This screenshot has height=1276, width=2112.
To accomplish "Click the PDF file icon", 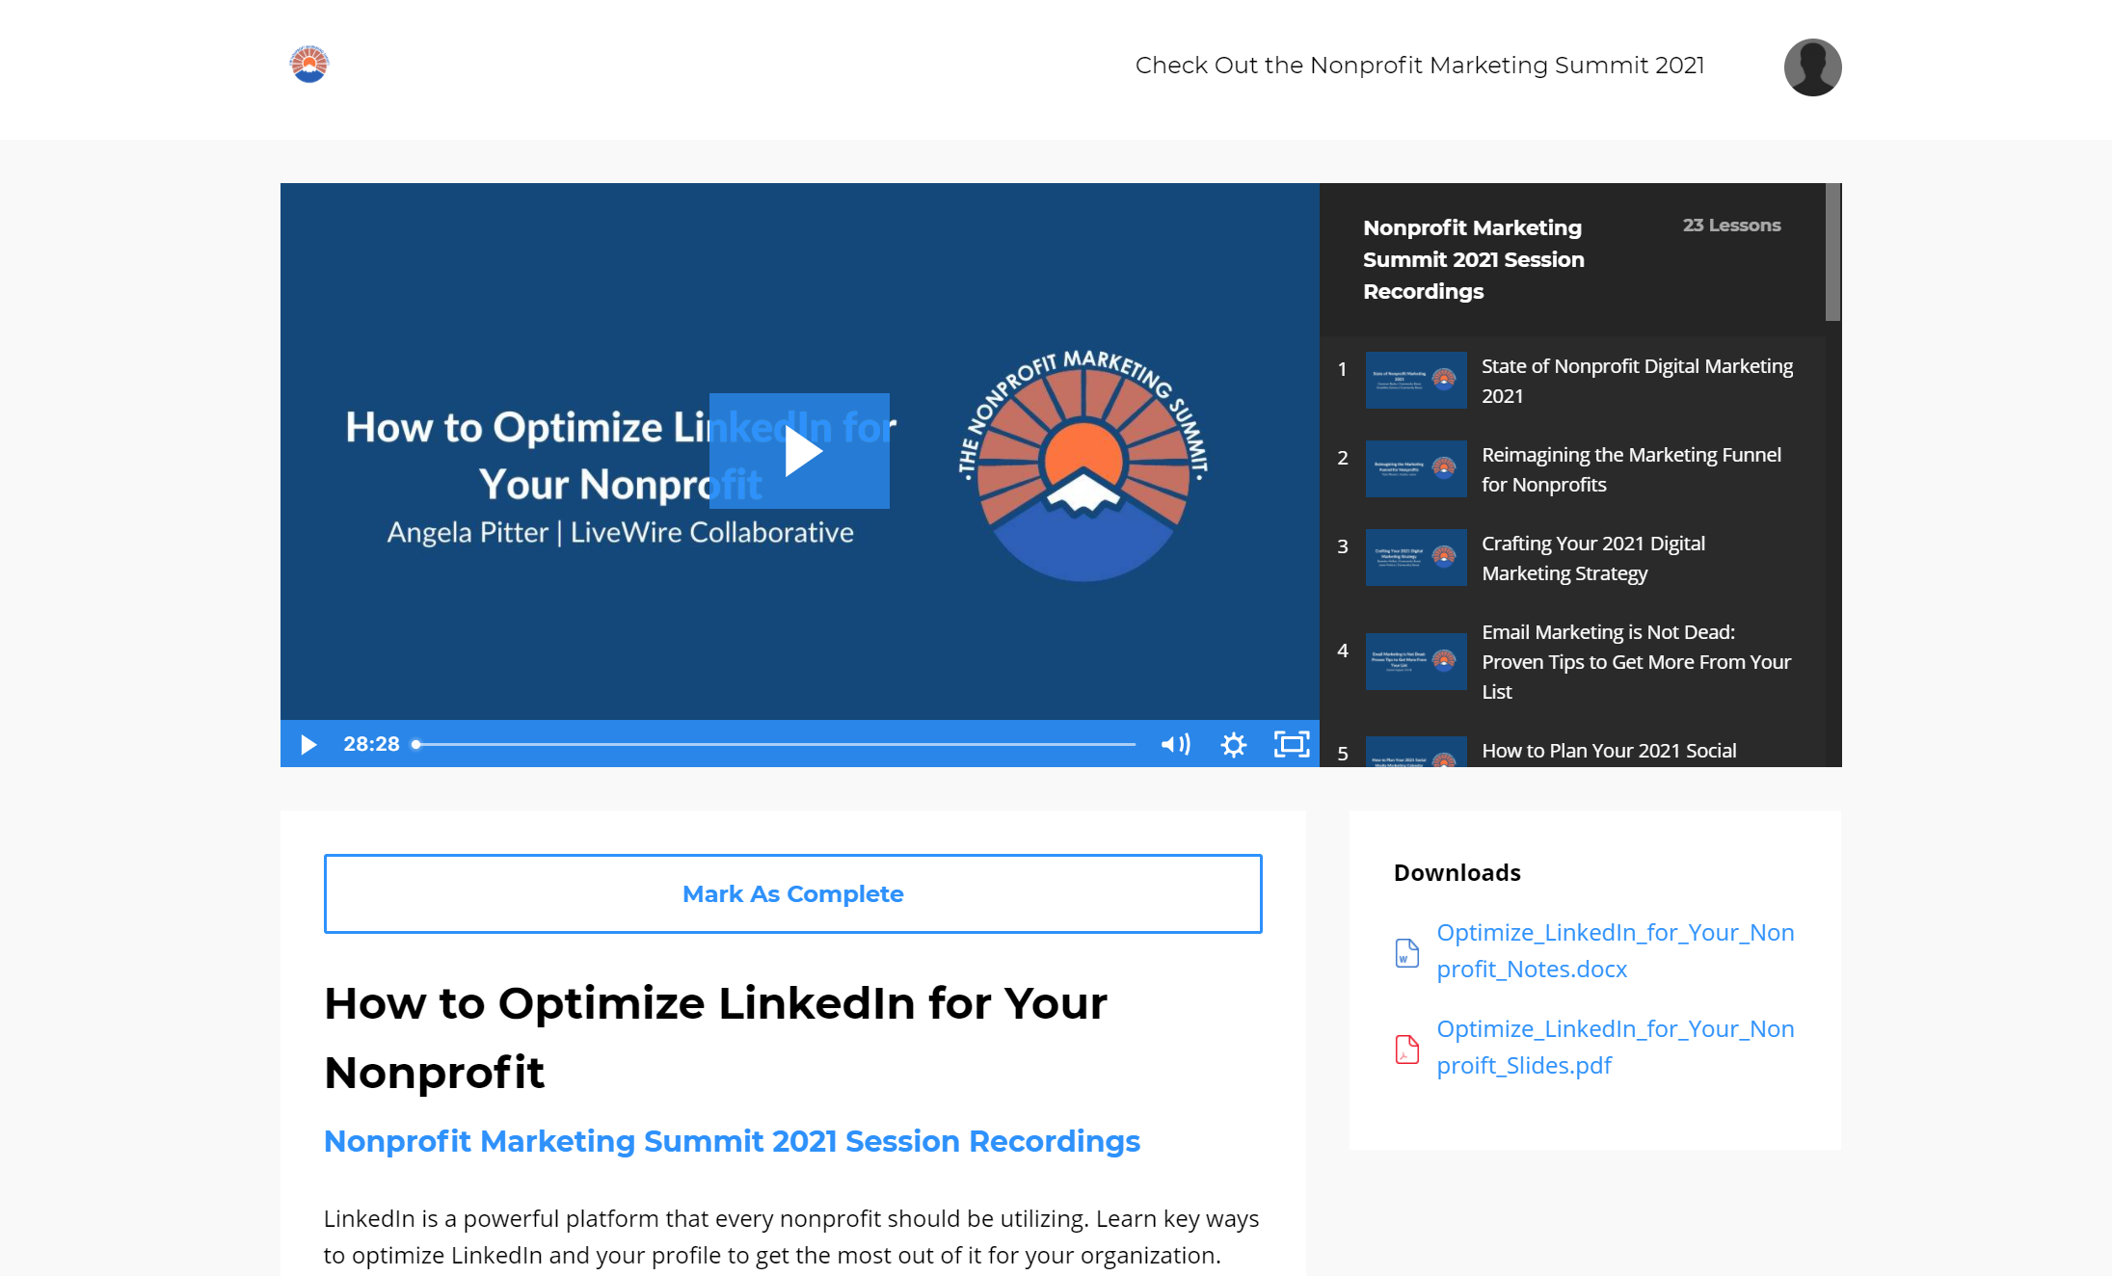I will click(1407, 1049).
